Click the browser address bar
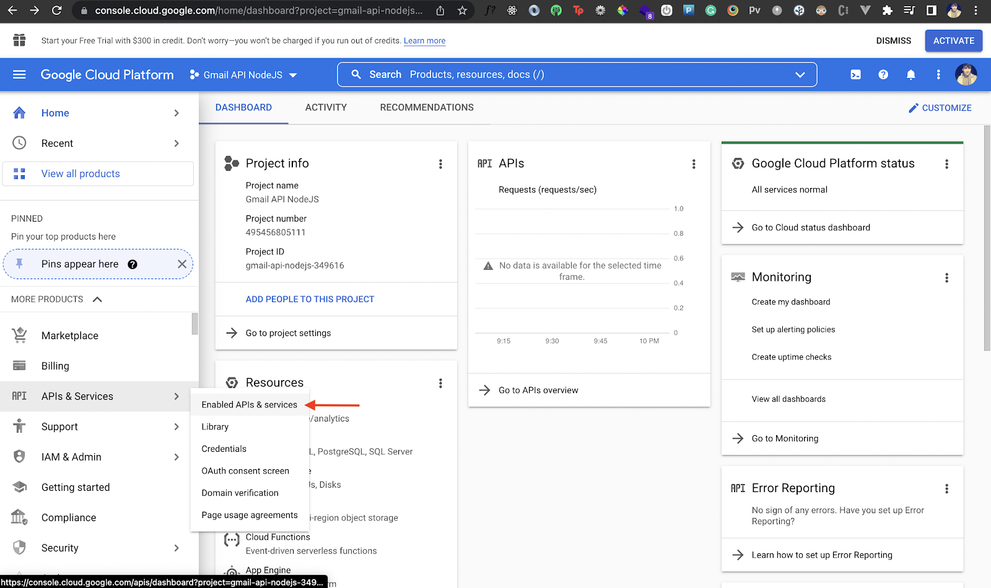 coord(259,11)
